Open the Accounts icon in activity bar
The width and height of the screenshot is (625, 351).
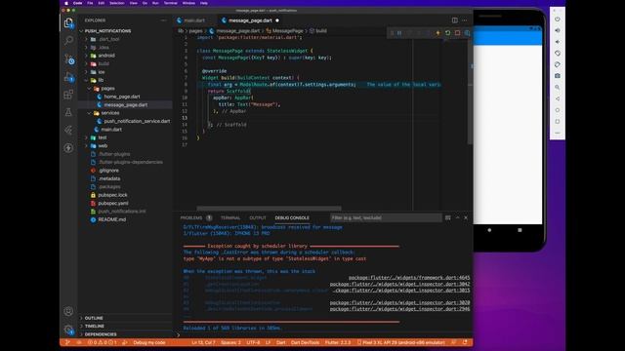pos(68,311)
